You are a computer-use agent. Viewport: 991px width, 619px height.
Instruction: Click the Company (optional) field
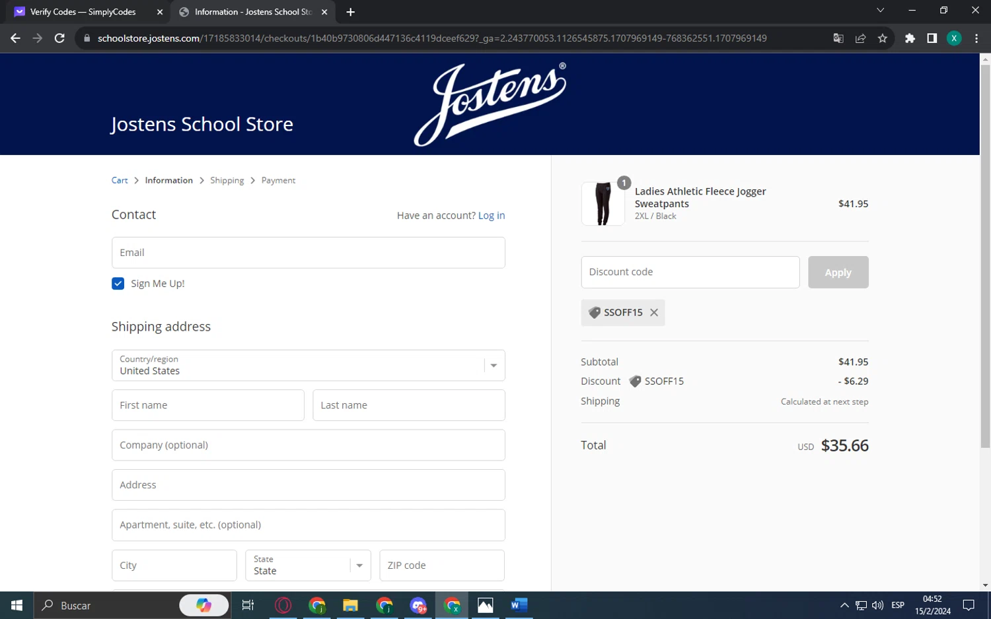click(x=309, y=445)
